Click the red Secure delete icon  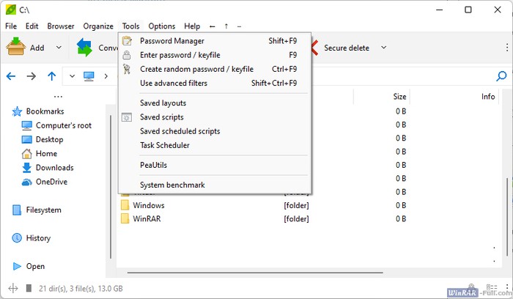pyautogui.click(x=314, y=48)
